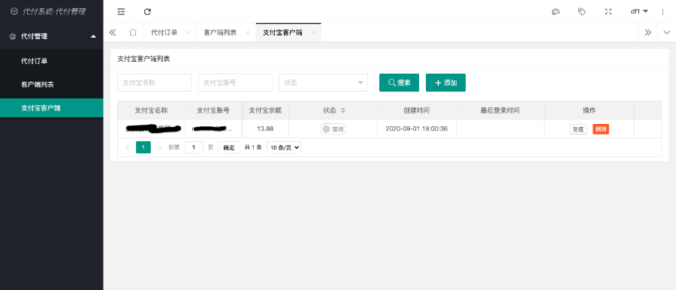Click the 搜索 search button
This screenshot has width=676, height=290.
tap(400, 83)
